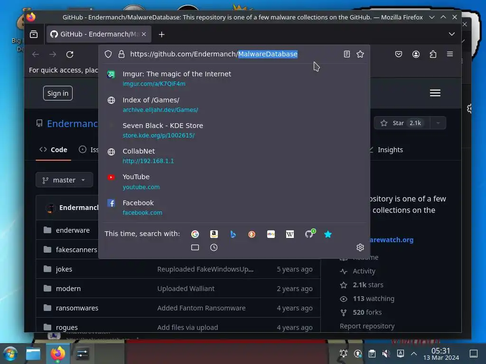Image resolution: width=486 pixels, height=364 pixels.
Task: Toggle muted volume tray icon
Action: pyautogui.click(x=386, y=354)
